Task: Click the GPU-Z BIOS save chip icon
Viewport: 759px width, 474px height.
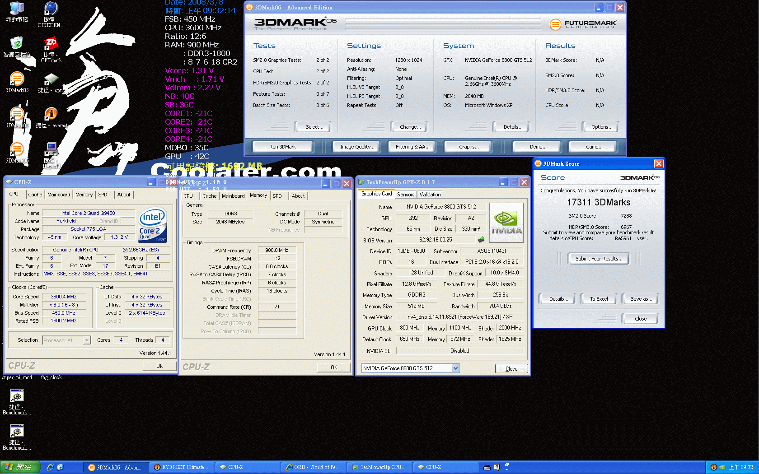Action: (481, 240)
